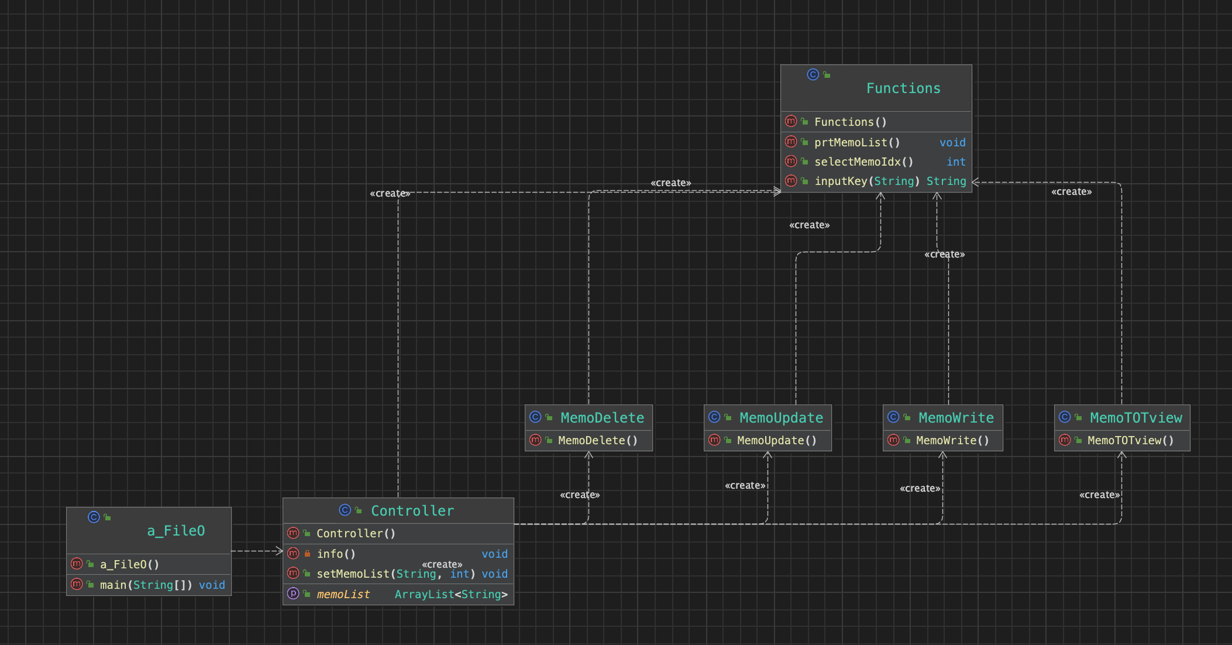The width and height of the screenshot is (1232, 645).
Task: Click the method icon beside inputKey(String)
Action: (x=791, y=180)
